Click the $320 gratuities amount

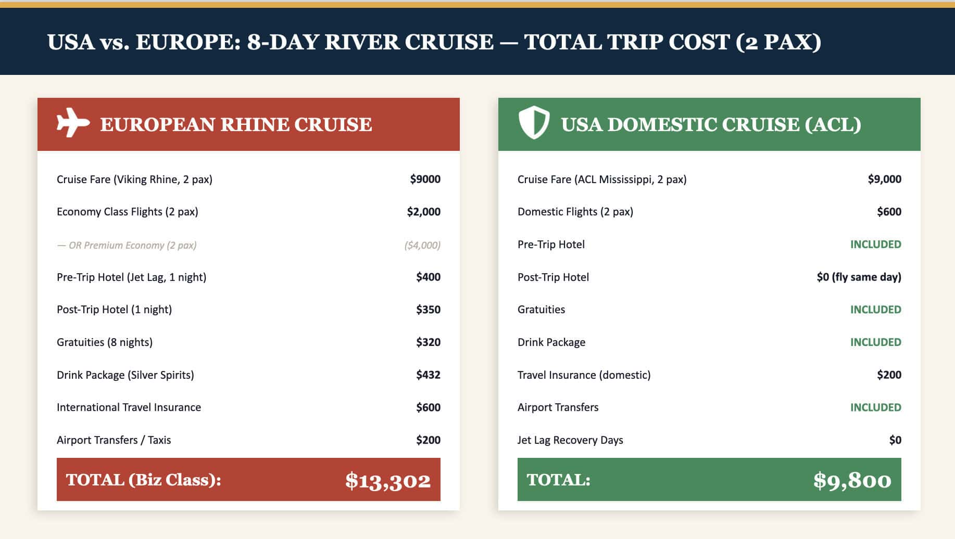[x=428, y=342]
